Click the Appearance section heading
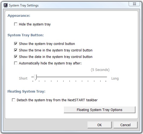Viewport: 143px width, 134px height. point(19,16)
